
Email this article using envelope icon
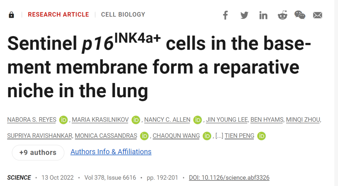(317, 15)
